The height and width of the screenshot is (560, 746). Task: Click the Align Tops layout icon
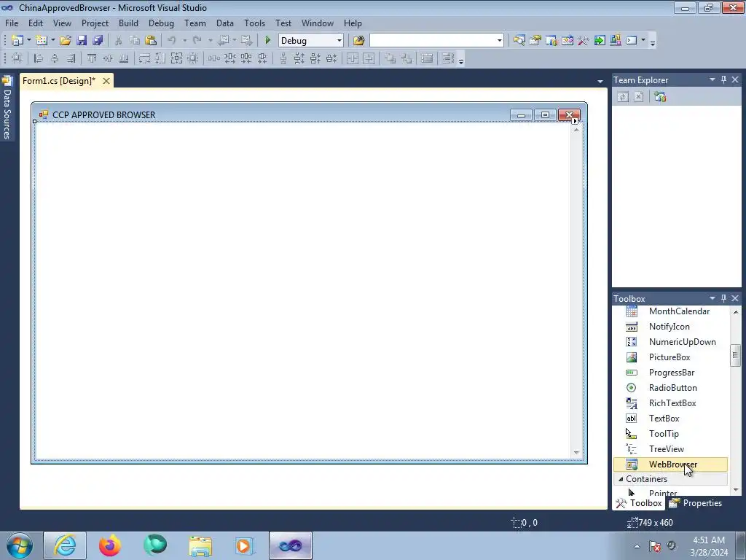click(x=92, y=58)
